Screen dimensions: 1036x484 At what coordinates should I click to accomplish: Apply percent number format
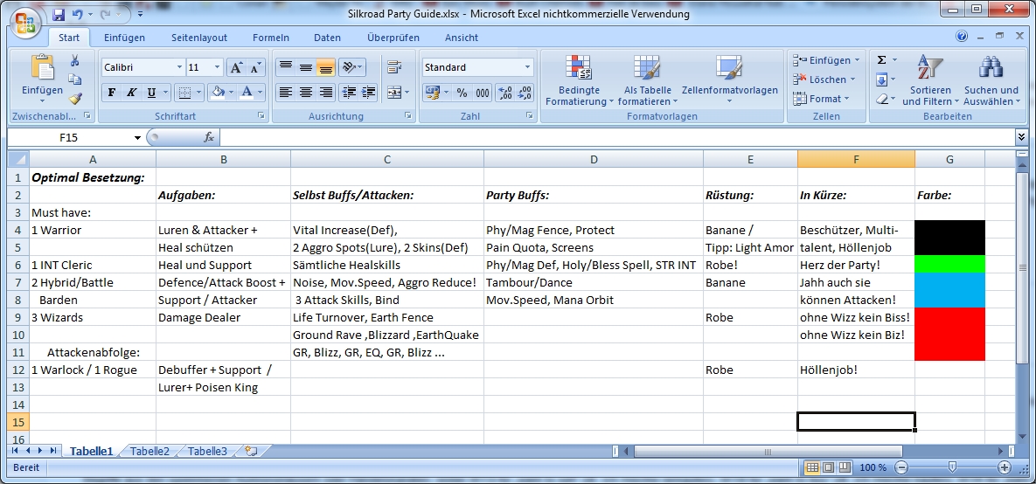pyautogui.click(x=462, y=93)
